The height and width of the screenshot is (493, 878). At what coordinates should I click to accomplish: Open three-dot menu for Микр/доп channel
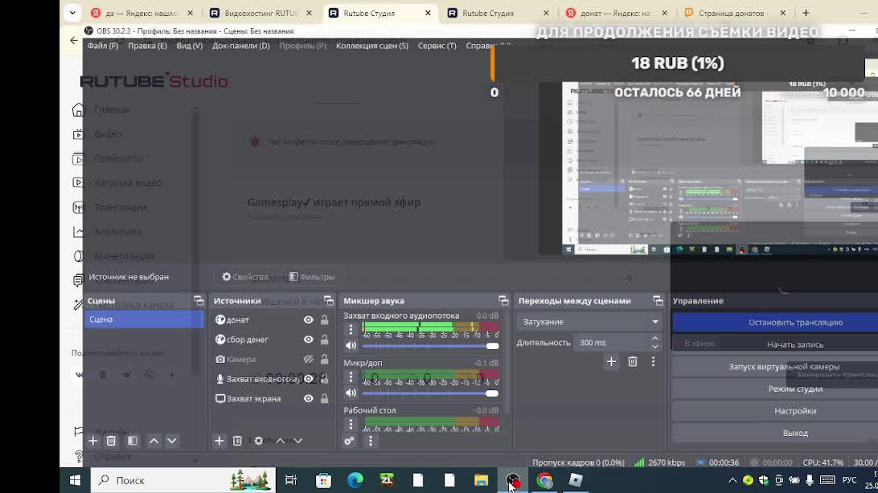click(351, 377)
